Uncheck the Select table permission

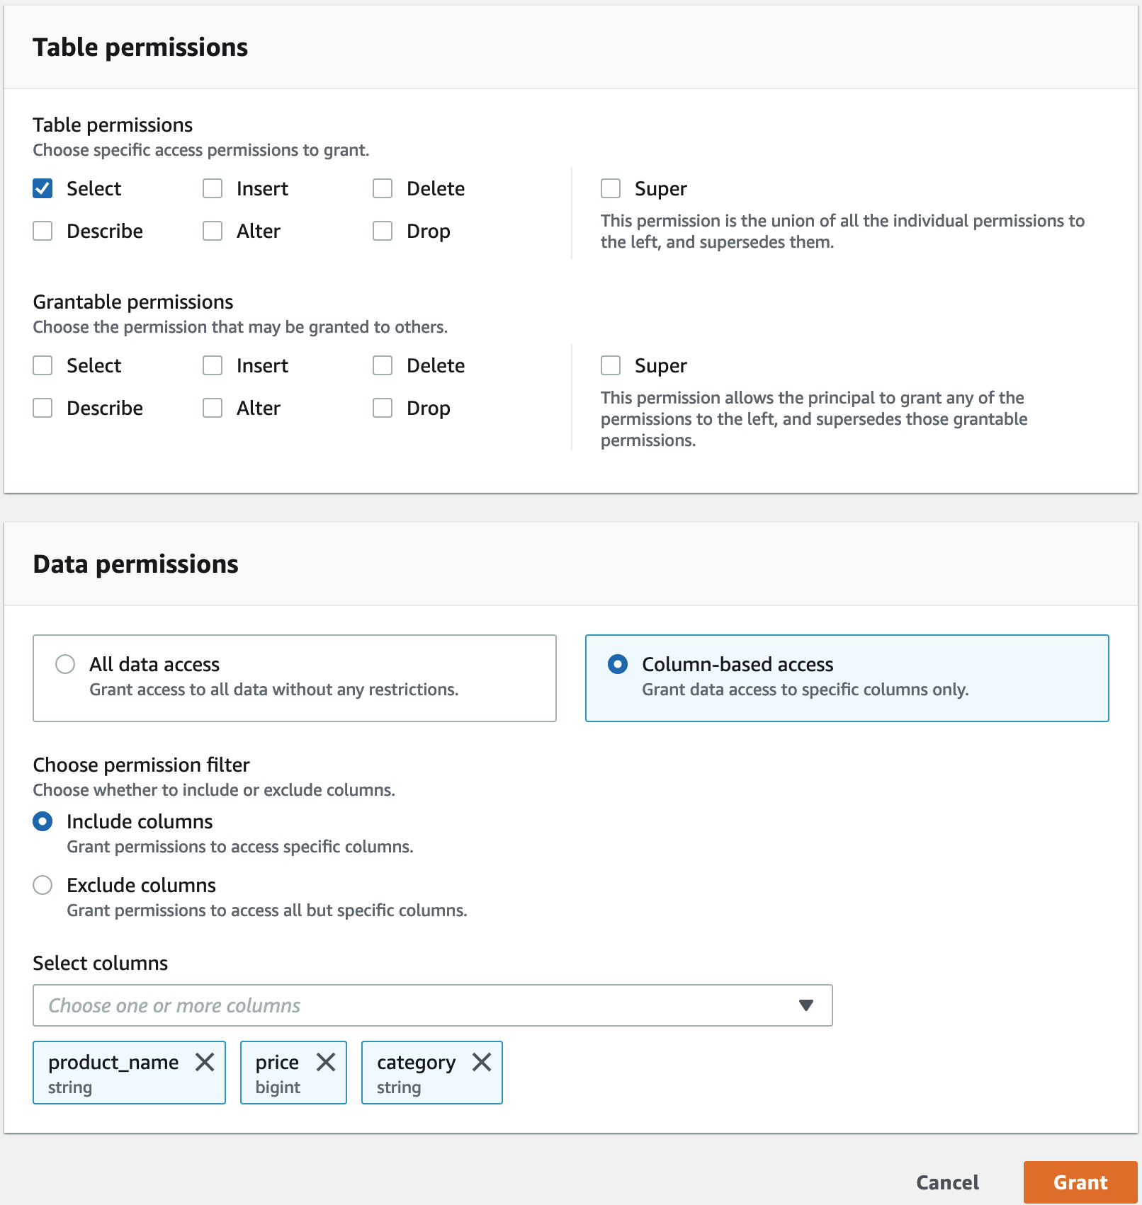pos(42,188)
